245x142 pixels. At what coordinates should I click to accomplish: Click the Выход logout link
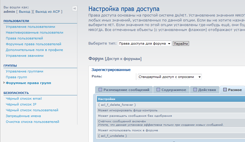[25, 12]
